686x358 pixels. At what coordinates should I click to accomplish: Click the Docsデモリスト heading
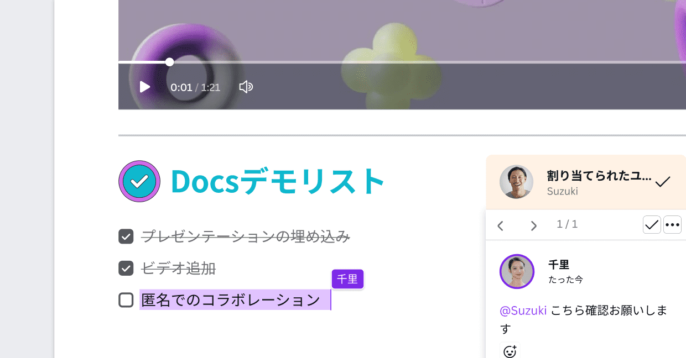point(278,181)
